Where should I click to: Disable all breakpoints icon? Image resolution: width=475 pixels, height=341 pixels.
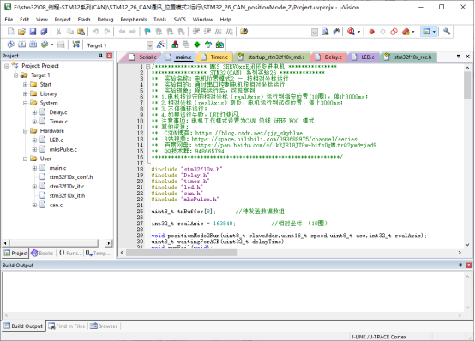[x=394, y=32]
